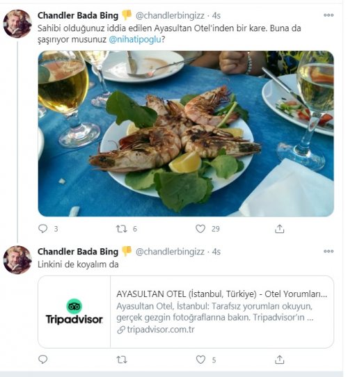
Task: Like the first tweet with 29 likes
Action: [200, 229]
